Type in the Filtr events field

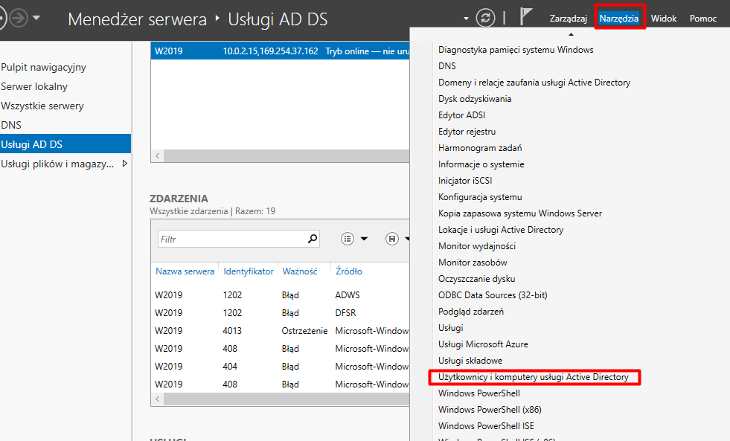point(231,239)
